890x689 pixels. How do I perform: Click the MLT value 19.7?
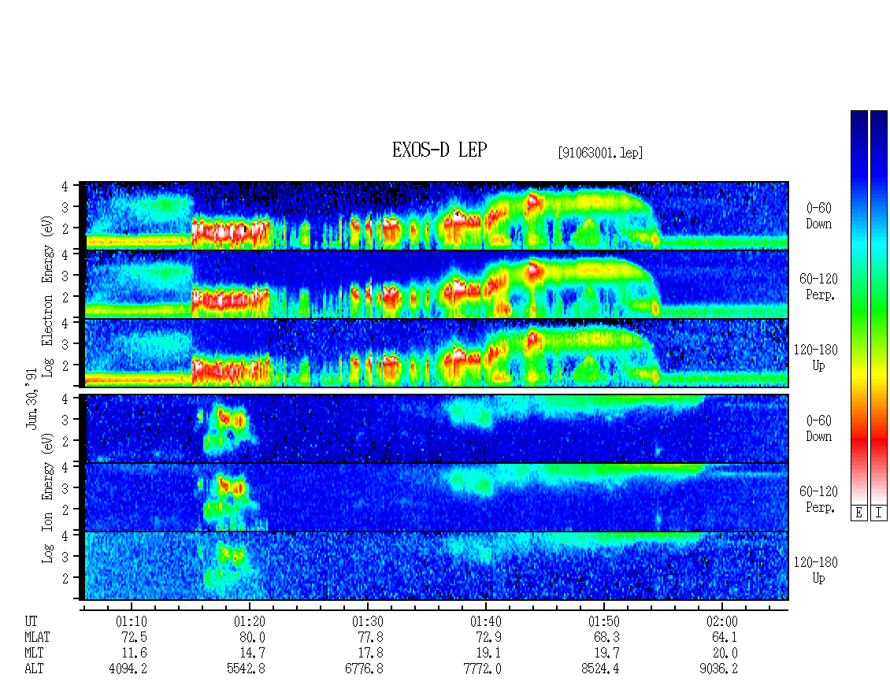[606, 654]
